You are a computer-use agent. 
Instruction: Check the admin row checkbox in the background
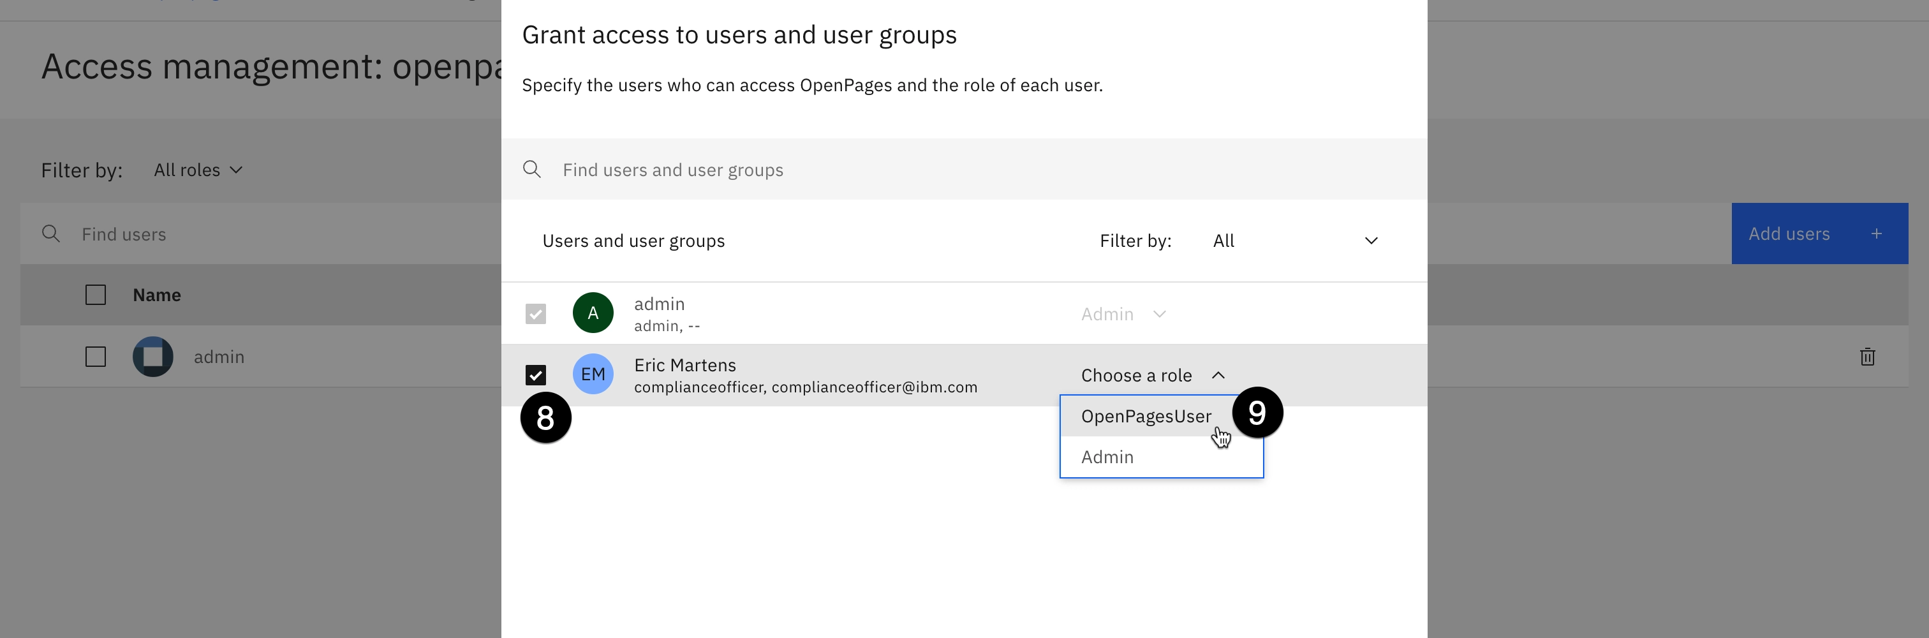96,357
